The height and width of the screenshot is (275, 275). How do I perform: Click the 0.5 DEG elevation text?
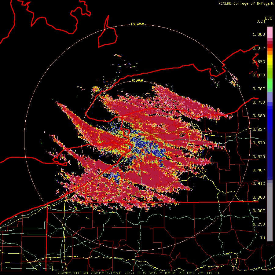(x=147, y=273)
